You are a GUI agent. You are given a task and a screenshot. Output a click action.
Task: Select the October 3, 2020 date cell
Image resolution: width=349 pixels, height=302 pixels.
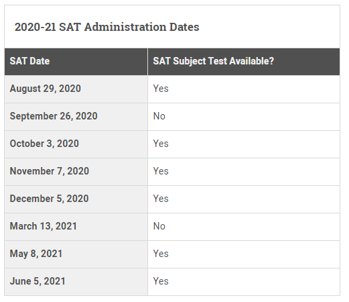point(76,144)
